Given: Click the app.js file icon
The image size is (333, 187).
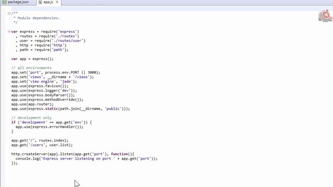Looking at the screenshot, I should coord(40,2).
